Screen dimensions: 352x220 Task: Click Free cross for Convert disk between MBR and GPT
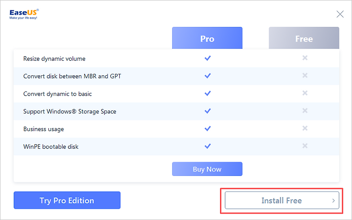[x=305, y=75]
